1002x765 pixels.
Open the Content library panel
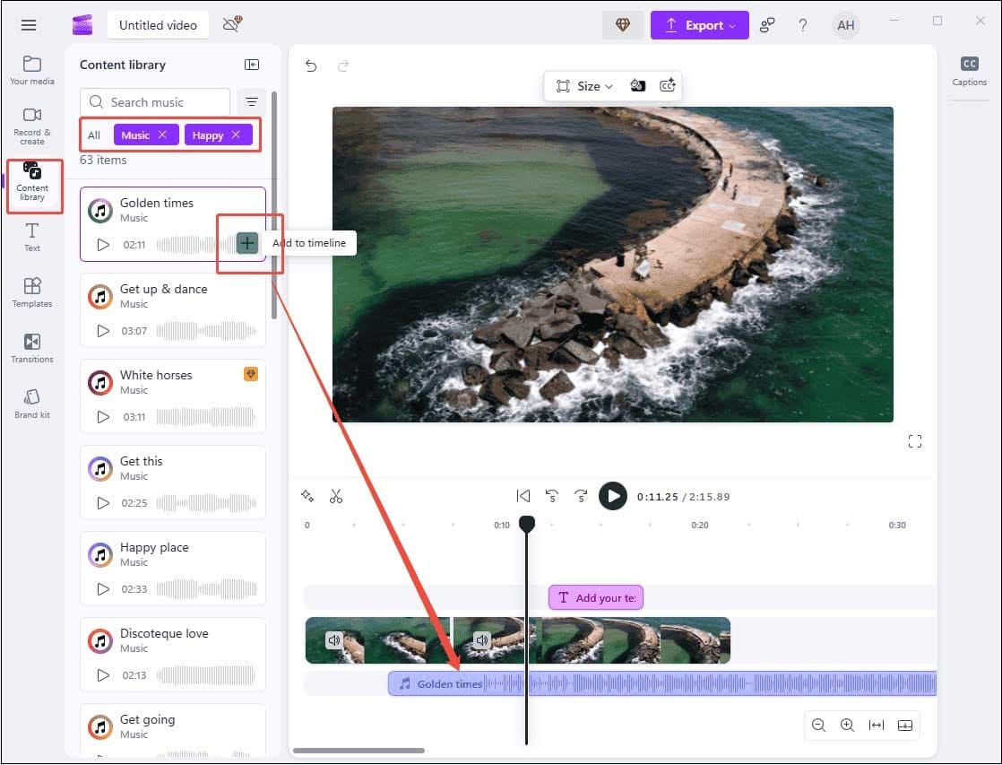[x=32, y=186]
